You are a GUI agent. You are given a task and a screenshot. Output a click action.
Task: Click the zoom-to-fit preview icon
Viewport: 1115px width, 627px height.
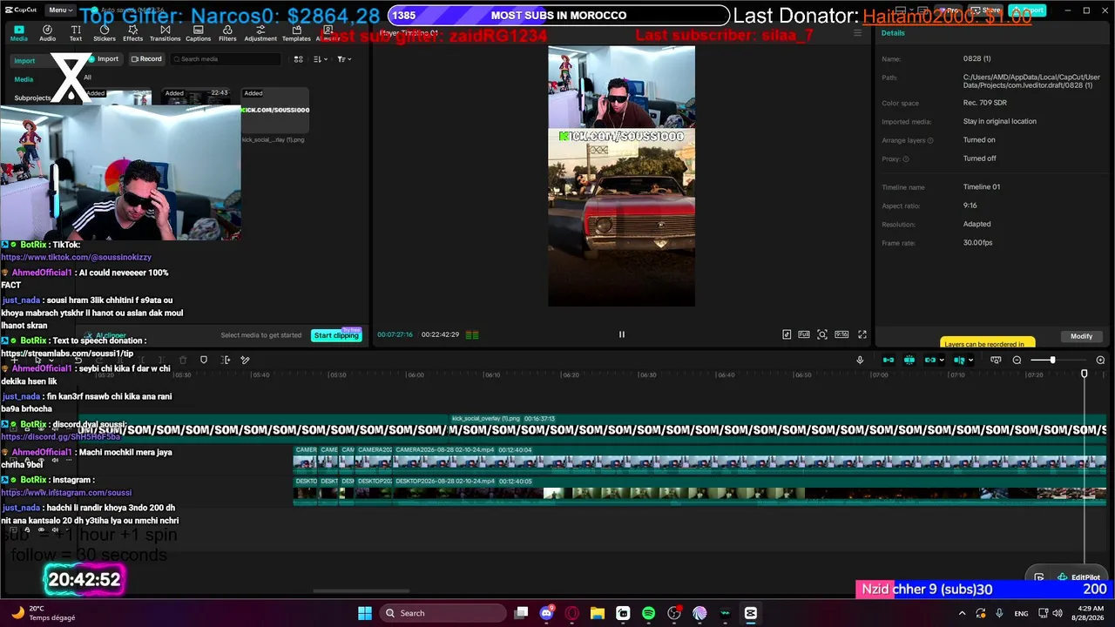pyautogui.click(x=822, y=334)
